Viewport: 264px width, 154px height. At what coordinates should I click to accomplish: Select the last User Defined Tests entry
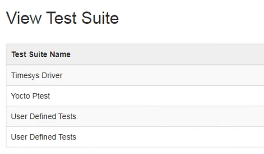[44, 137]
